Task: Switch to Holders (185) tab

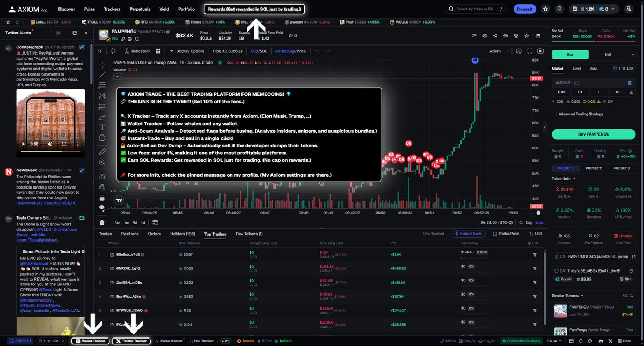Action: (x=182, y=234)
